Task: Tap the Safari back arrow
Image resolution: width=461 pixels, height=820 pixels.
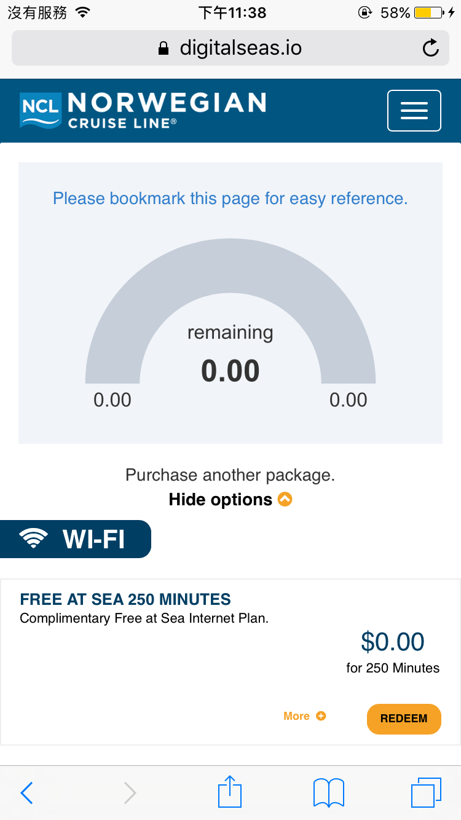Action: click(26, 792)
